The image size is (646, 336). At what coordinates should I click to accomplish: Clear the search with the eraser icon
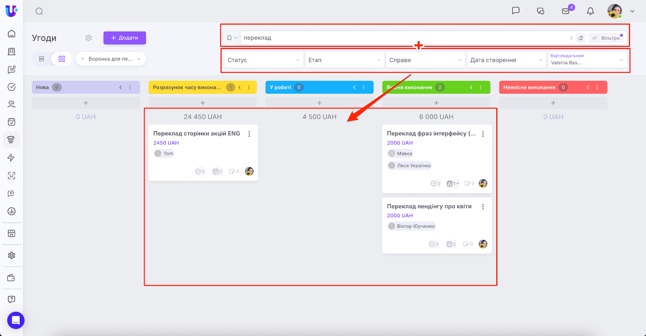581,38
